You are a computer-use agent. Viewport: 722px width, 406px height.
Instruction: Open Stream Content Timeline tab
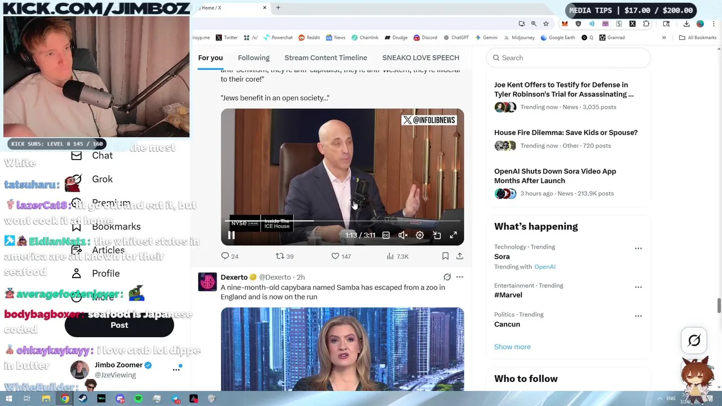coord(326,58)
